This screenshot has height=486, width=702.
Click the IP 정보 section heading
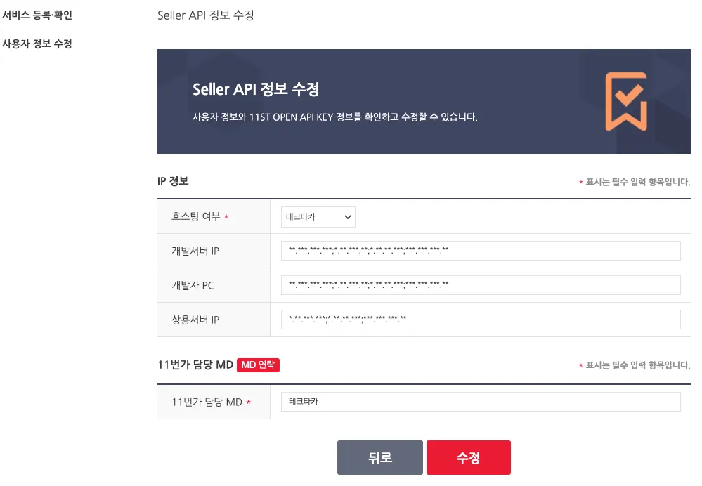pyautogui.click(x=173, y=181)
